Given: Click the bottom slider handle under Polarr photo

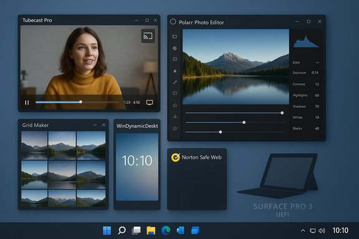Looking at the screenshot, I should click(220, 132).
